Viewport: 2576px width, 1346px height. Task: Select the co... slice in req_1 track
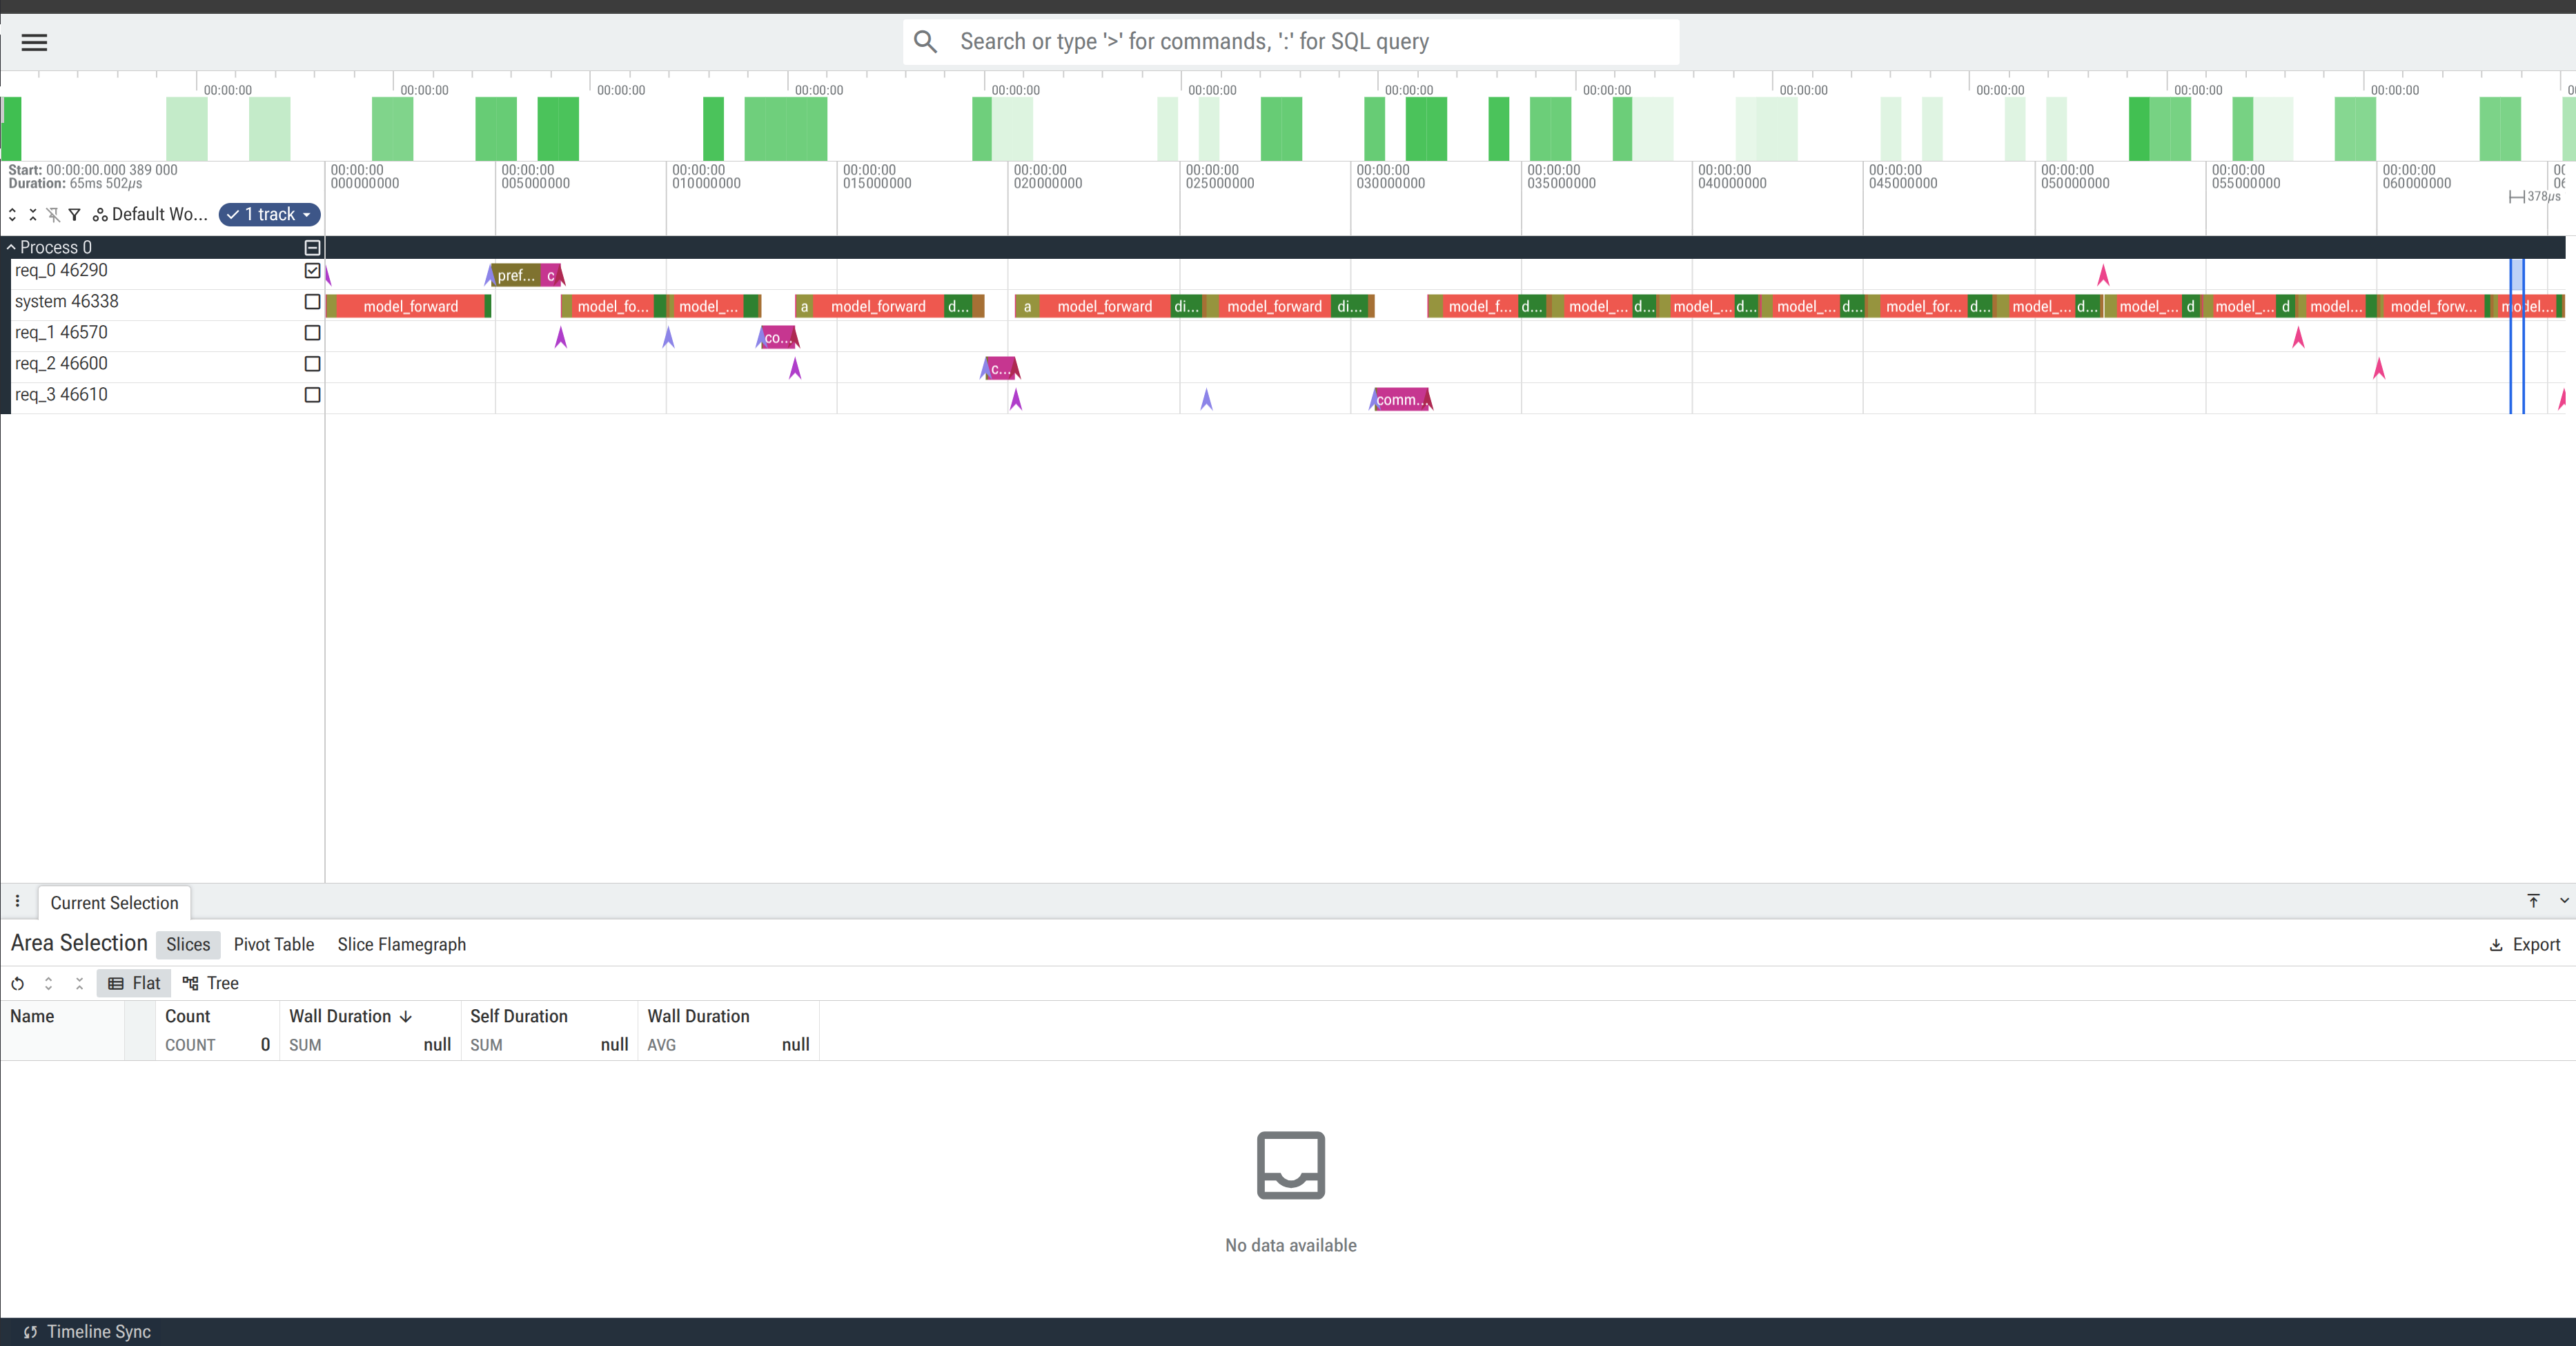(x=777, y=338)
